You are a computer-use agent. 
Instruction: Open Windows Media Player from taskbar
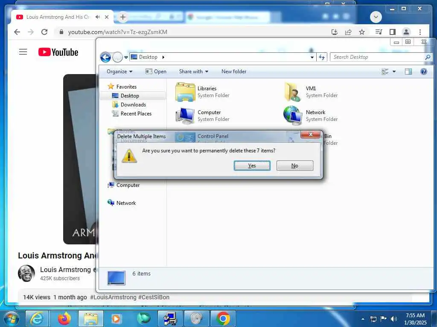pyautogui.click(x=116, y=318)
